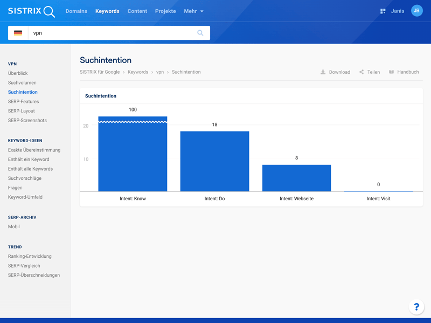The width and height of the screenshot is (431, 323).
Task: Open the Handbuch book icon
Action: click(x=392, y=72)
